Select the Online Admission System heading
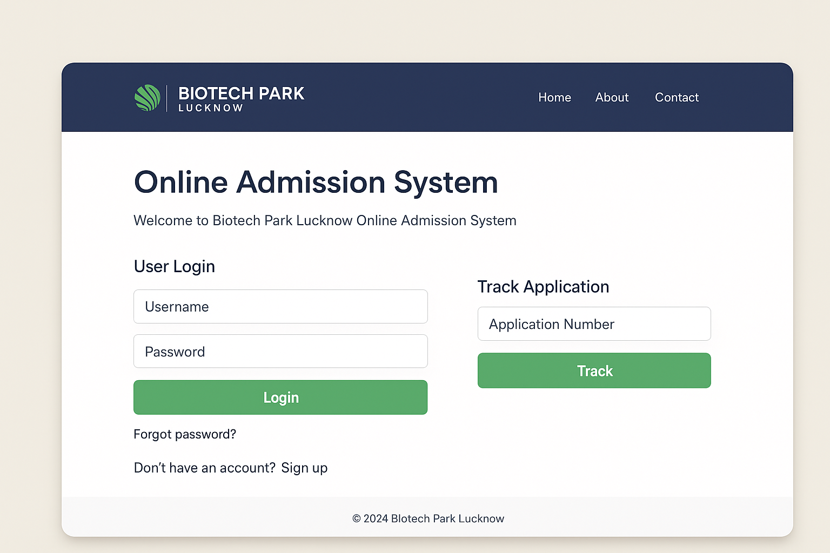The image size is (830, 553). point(316,183)
